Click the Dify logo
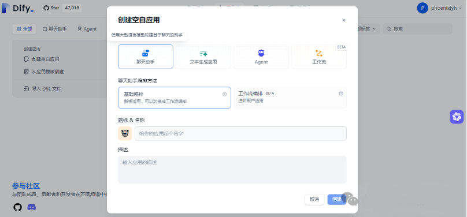Screen dimensions: 467x217 coord(17,8)
